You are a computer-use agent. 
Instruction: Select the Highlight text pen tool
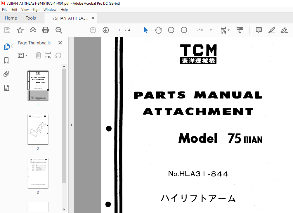tap(271, 30)
